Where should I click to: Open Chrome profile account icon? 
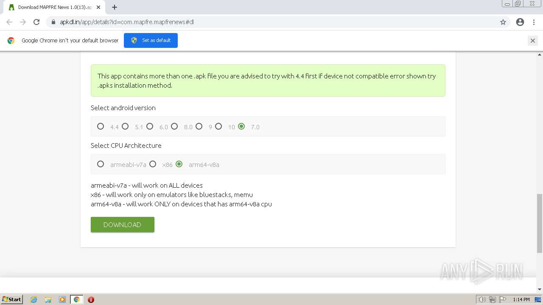click(520, 22)
